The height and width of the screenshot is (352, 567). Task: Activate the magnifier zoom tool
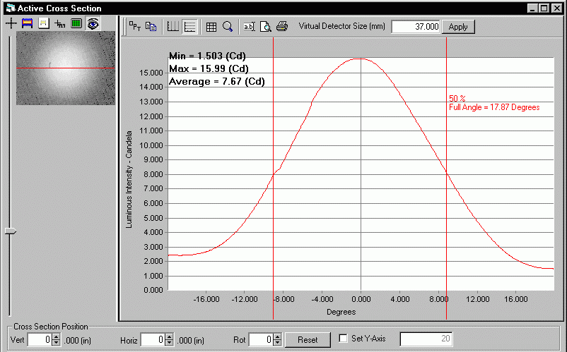228,26
